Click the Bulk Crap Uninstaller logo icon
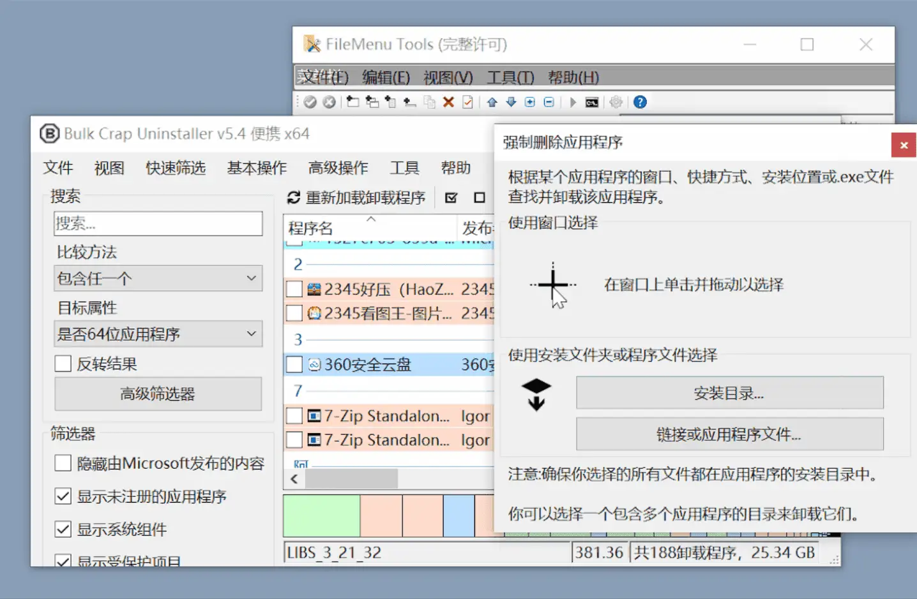Viewport: 917px width, 599px height. pyautogui.click(x=49, y=133)
